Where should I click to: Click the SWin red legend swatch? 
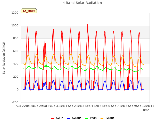(52, 118)
